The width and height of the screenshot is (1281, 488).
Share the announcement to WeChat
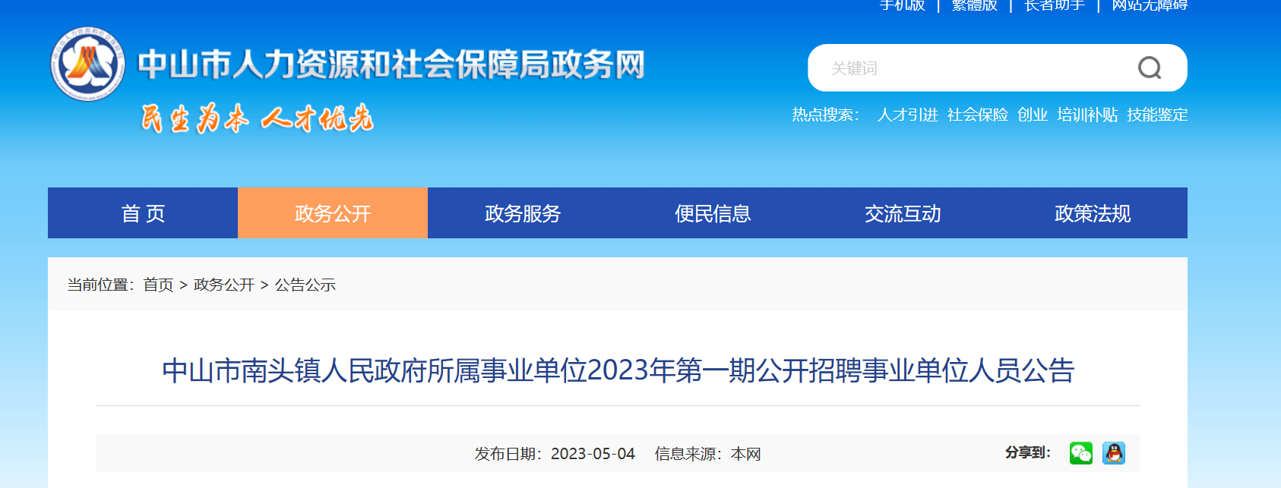click(1080, 453)
